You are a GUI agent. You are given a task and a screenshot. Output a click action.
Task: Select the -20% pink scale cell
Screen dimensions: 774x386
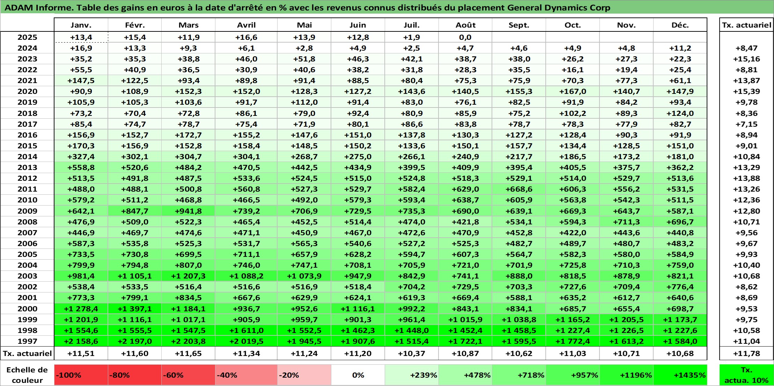pos(304,375)
